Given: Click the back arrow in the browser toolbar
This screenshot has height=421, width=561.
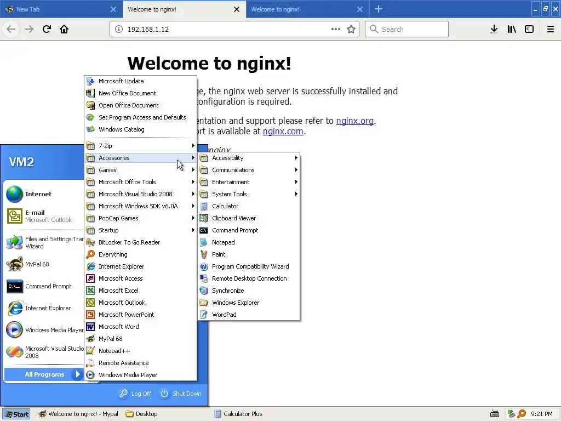Looking at the screenshot, I should pos(11,29).
